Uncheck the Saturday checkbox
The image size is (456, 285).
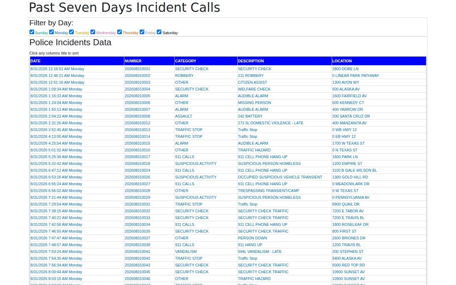coord(159,32)
